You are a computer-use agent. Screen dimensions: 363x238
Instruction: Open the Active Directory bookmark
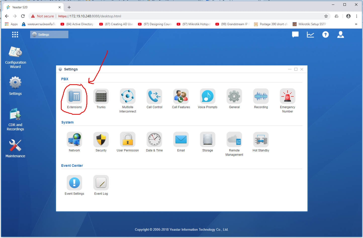pos(77,24)
